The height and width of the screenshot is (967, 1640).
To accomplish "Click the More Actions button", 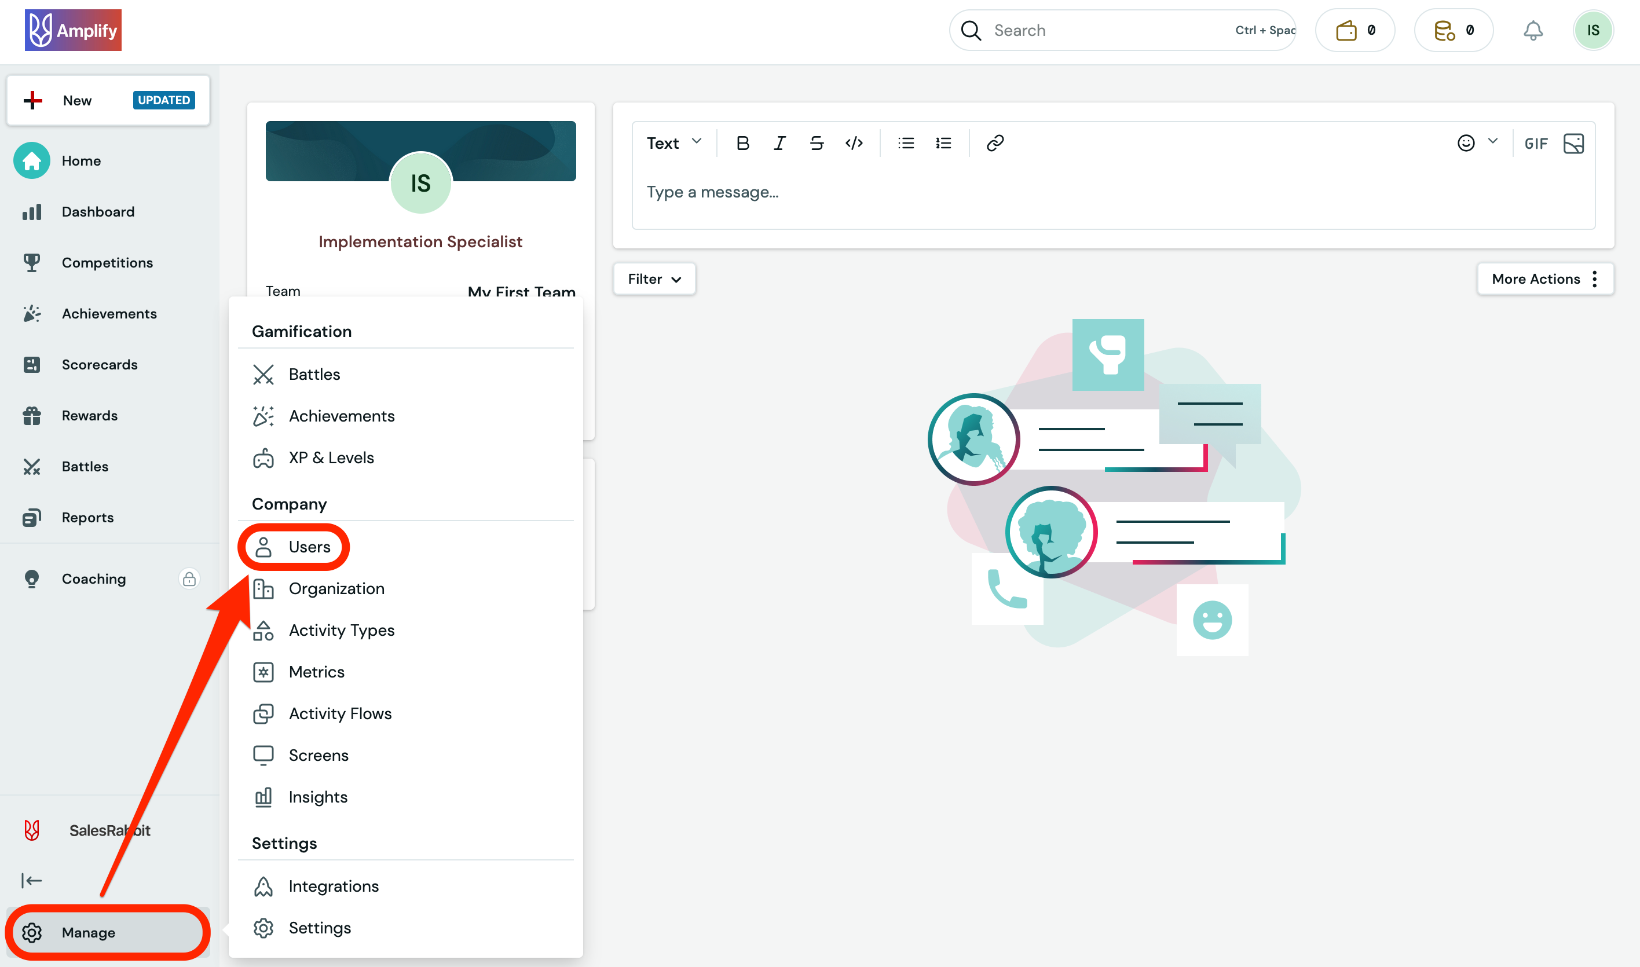I will point(1544,279).
